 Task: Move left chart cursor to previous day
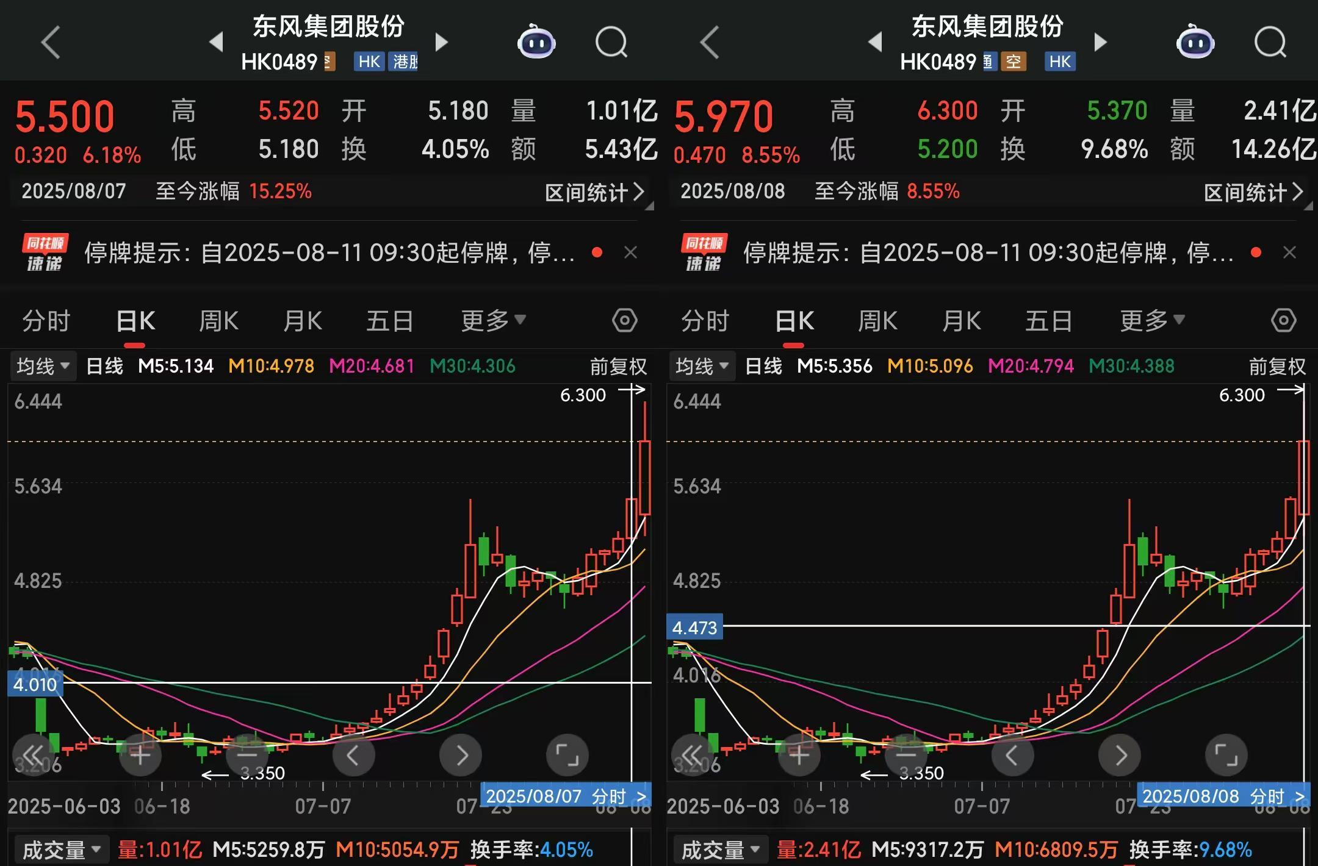(x=354, y=755)
